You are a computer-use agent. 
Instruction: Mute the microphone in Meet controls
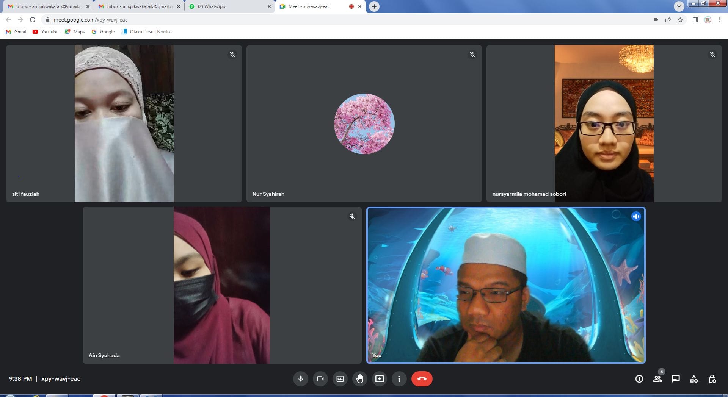(x=300, y=379)
